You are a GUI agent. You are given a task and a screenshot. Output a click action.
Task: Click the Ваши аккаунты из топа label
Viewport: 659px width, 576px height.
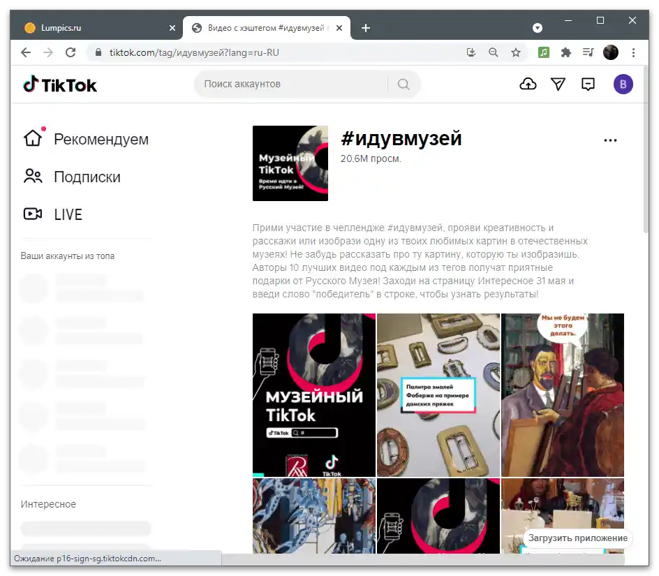pos(68,256)
